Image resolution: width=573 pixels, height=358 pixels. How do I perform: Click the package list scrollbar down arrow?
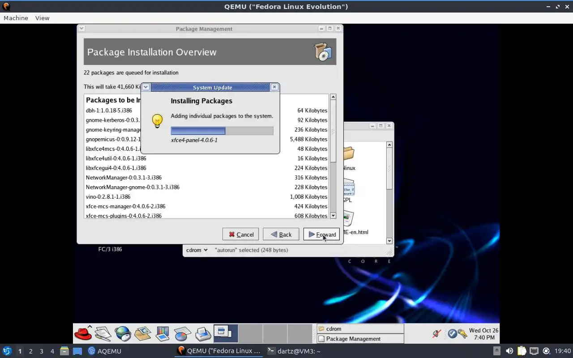[333, 215]
